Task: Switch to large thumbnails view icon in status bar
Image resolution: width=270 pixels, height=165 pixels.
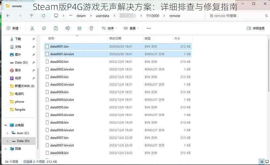Action: 267,162
